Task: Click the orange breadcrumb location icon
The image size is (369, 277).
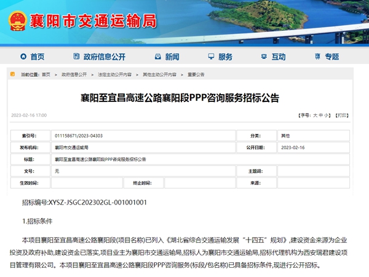Action: pos(12,74)
